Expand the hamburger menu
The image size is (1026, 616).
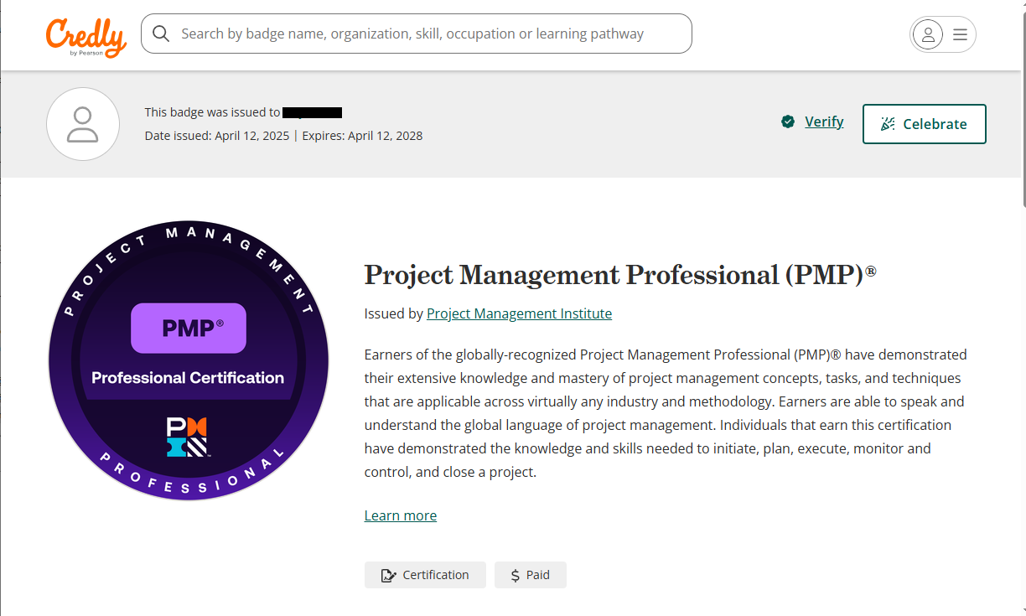[x=960, y=34]
